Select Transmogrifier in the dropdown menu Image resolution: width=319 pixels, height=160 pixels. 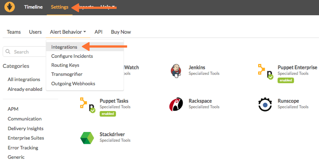coord(66,74)
